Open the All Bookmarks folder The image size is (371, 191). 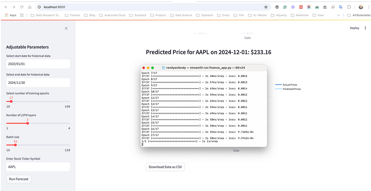point(358,15)
